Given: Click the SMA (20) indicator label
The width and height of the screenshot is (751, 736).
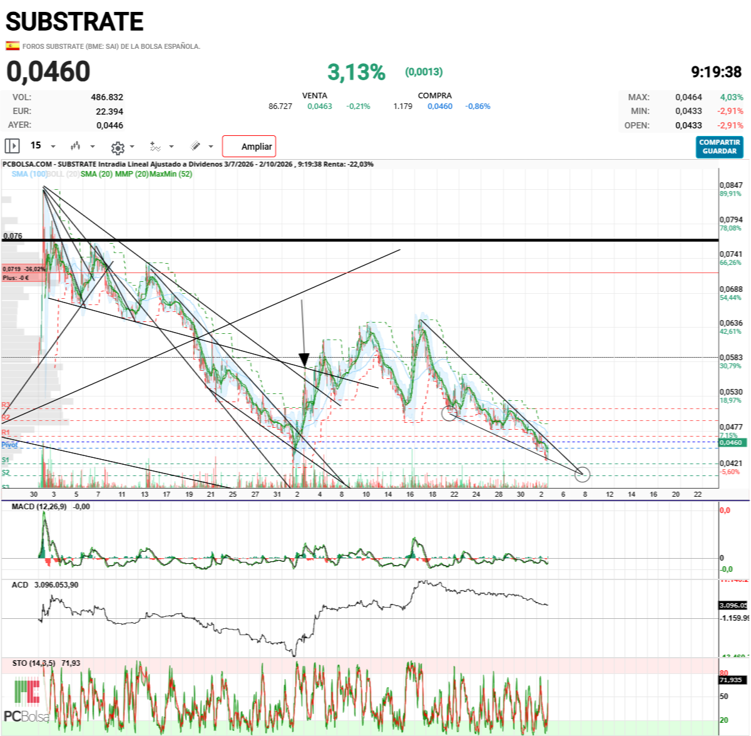Looking at the screenshot, I should tap(96, 174).
